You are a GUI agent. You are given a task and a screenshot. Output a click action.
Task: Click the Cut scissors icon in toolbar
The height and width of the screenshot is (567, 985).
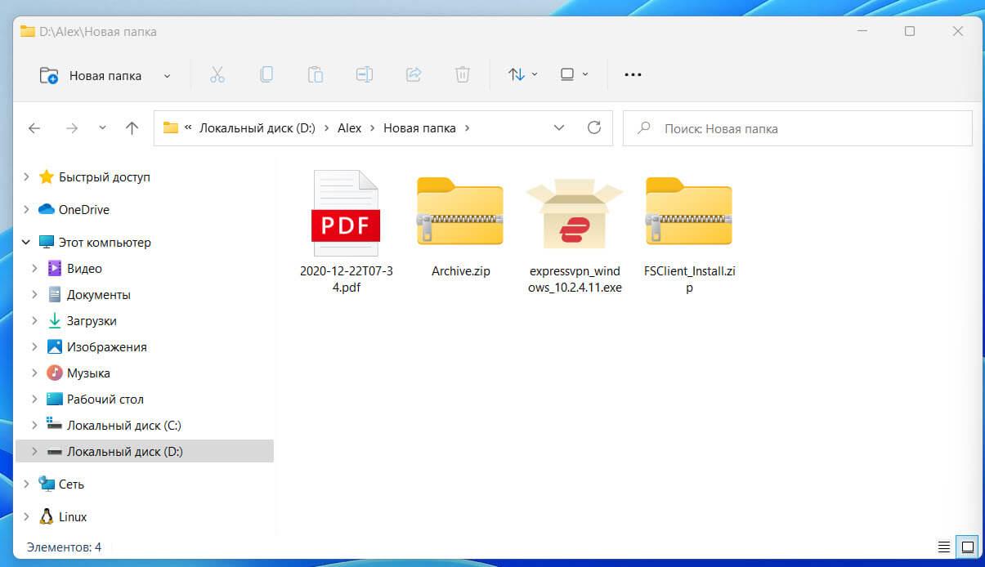(x=217, y=74)
